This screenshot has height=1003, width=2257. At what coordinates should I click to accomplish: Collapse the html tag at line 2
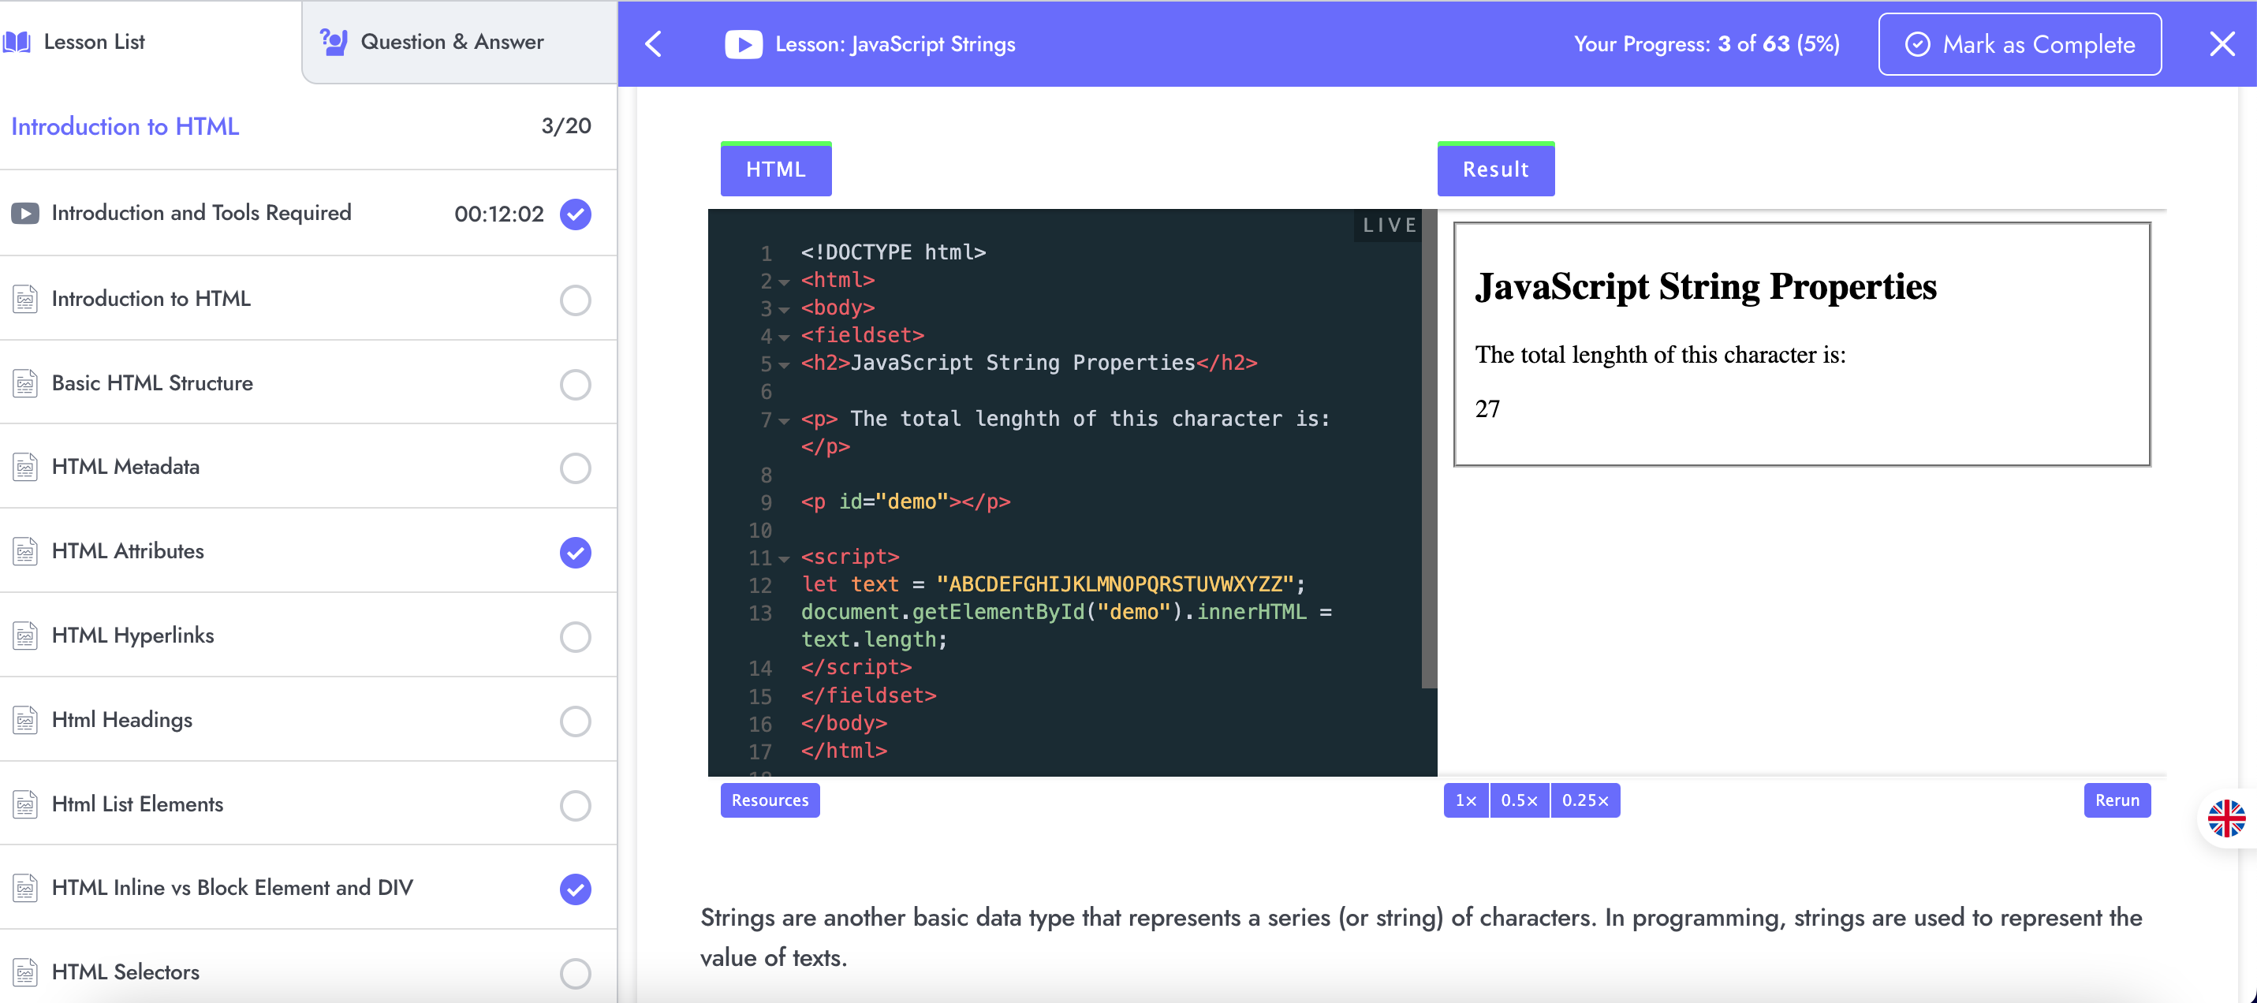(784, 282)
